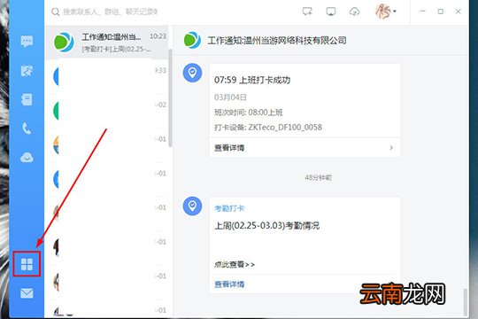Open the DING star message icon

point(27,71)
